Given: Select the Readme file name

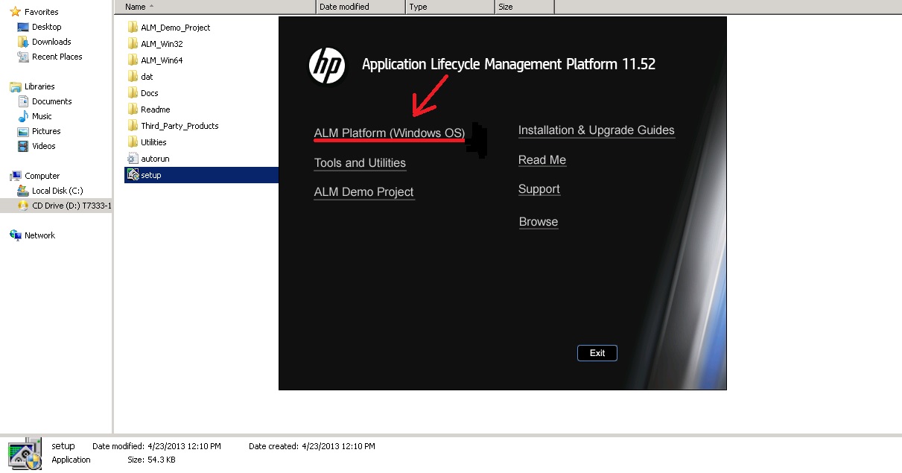Looking at the screenshot, I should pyautogui.click(x=156, y=109).
